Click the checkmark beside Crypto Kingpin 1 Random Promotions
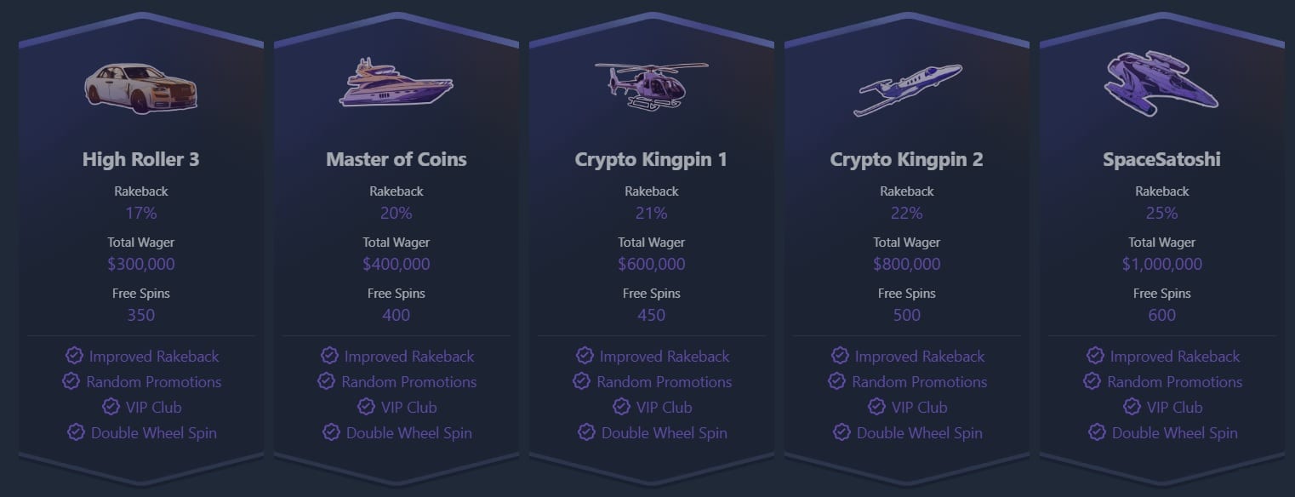 [582, 381]
